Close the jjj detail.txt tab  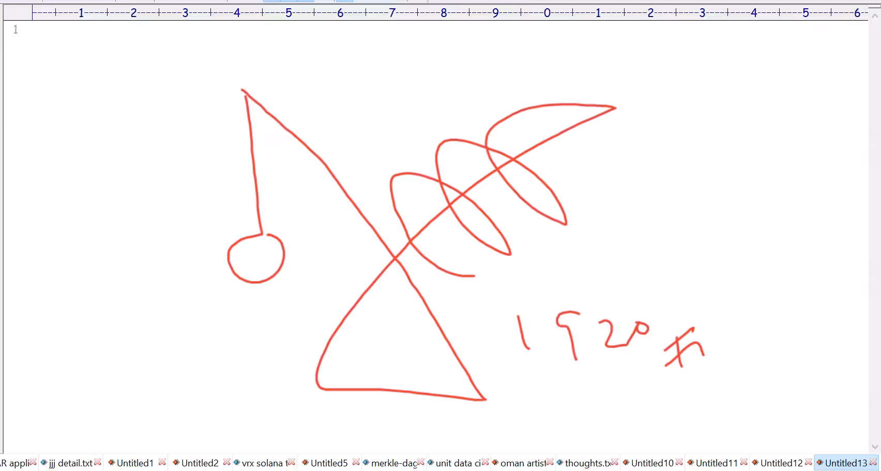pos(98,462)
